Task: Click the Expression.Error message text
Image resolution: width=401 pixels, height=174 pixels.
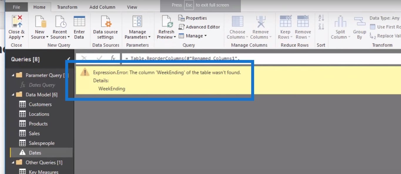Action: [167, 72]
